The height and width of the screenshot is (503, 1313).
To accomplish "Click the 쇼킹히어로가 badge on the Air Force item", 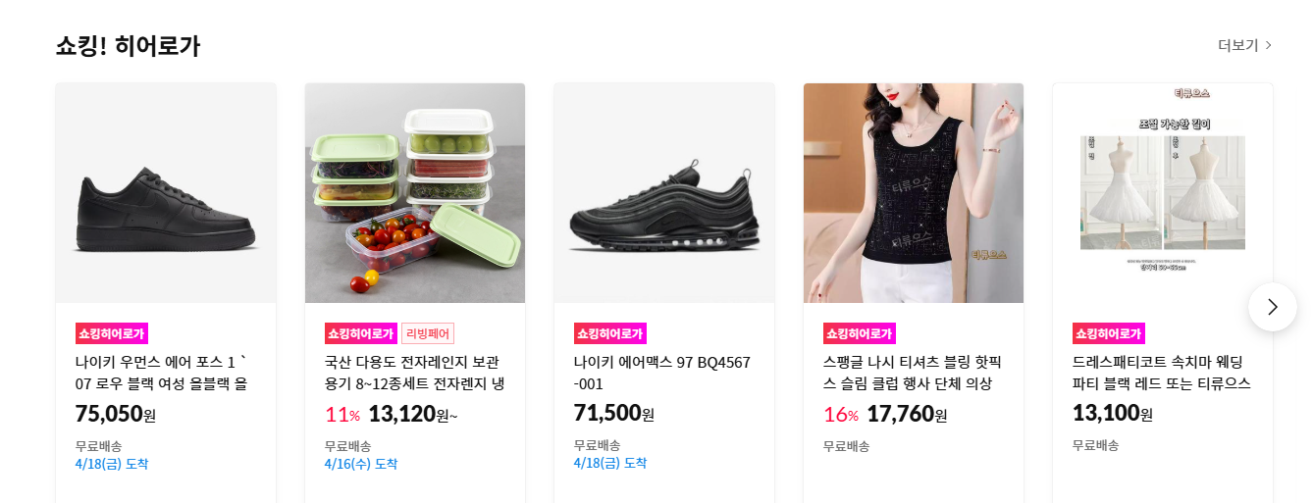I will click(x=112, y=333).
